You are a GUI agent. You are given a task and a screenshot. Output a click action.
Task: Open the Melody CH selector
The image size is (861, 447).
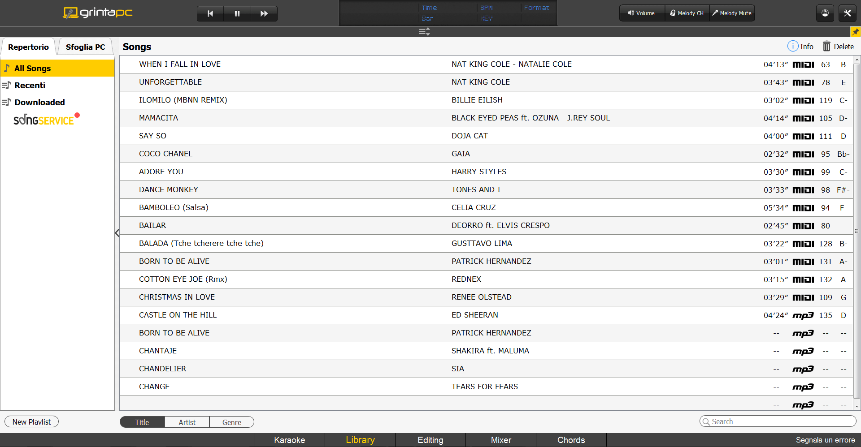(x=687, y=13)
